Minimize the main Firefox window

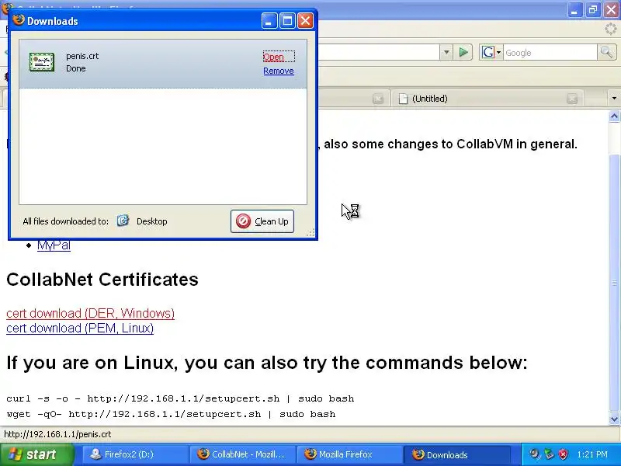574,9
